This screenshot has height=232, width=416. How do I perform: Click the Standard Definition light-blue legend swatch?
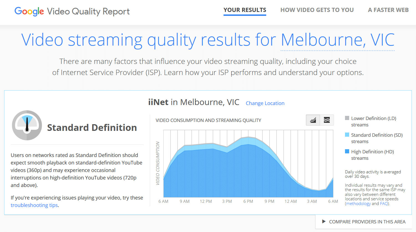(347, 135)
